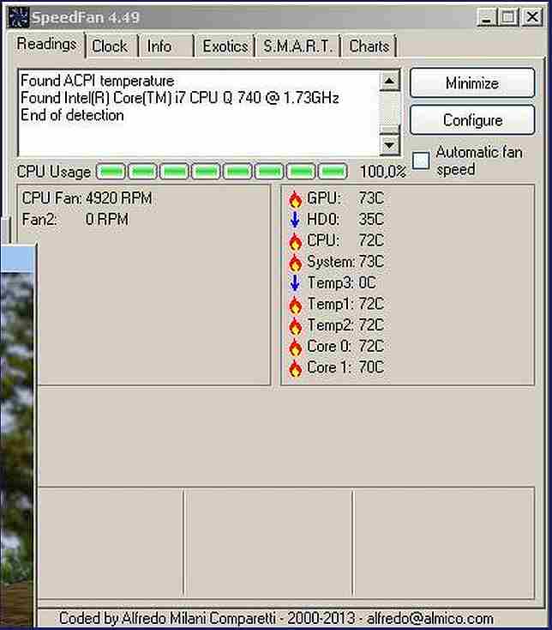552x630 pixels.
Task: Click the first CPU Usage bar
Action: tap(111, 172)
